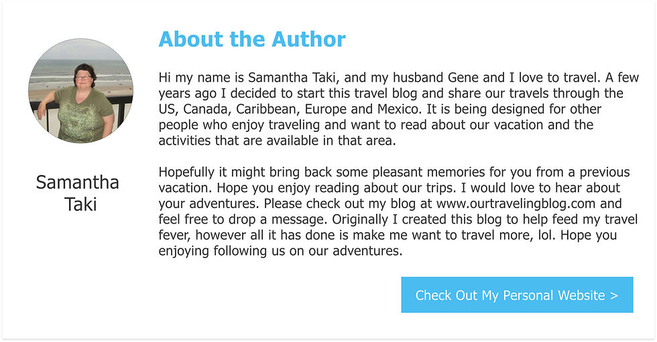Image resolution: width=657 pixels, height=342 pixels.
Task: Click the arrow symbol on the website button
Action: point(613,295)
